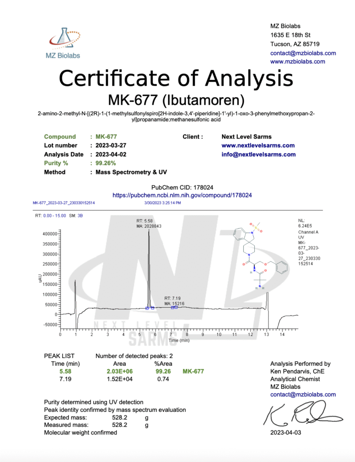Screen dimensions: 355x462
Task: Click the RT range value 0.00 - 15.00
Action: pyautogui.click(x=55, y=216)
